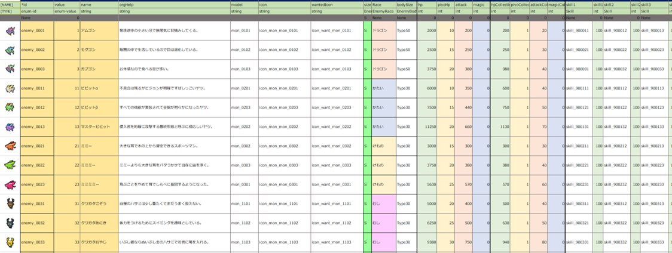The height and width of the screenshot is (253, 672).
Task: Select the name cell アムゴン
Action: pos(99,31)
